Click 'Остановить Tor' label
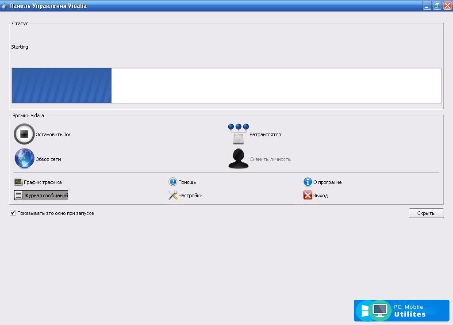The height and width of the screenshot is (325, 453). [53, 134]
